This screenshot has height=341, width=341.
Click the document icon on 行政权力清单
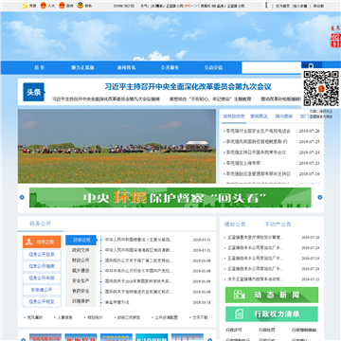pos(239,314)
